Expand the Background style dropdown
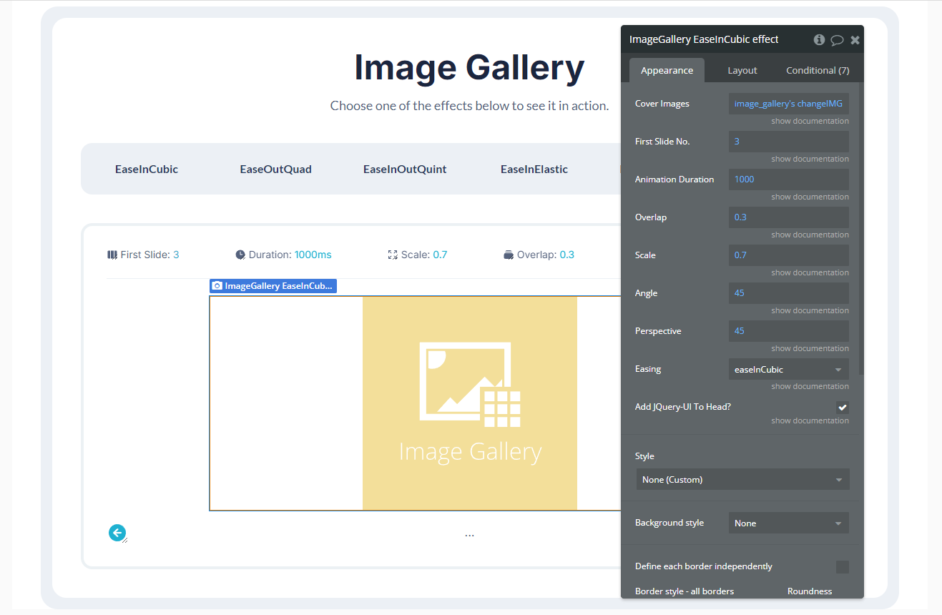The width and height of the screenshot is (942, 615). (x=788, y=523)
